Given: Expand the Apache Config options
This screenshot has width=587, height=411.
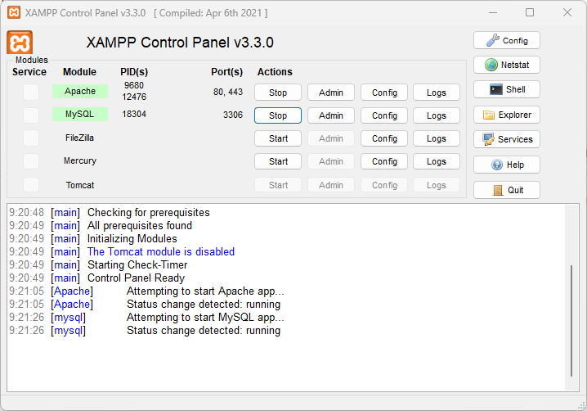Looking at the screenshot, I should [x=384, y=93].
